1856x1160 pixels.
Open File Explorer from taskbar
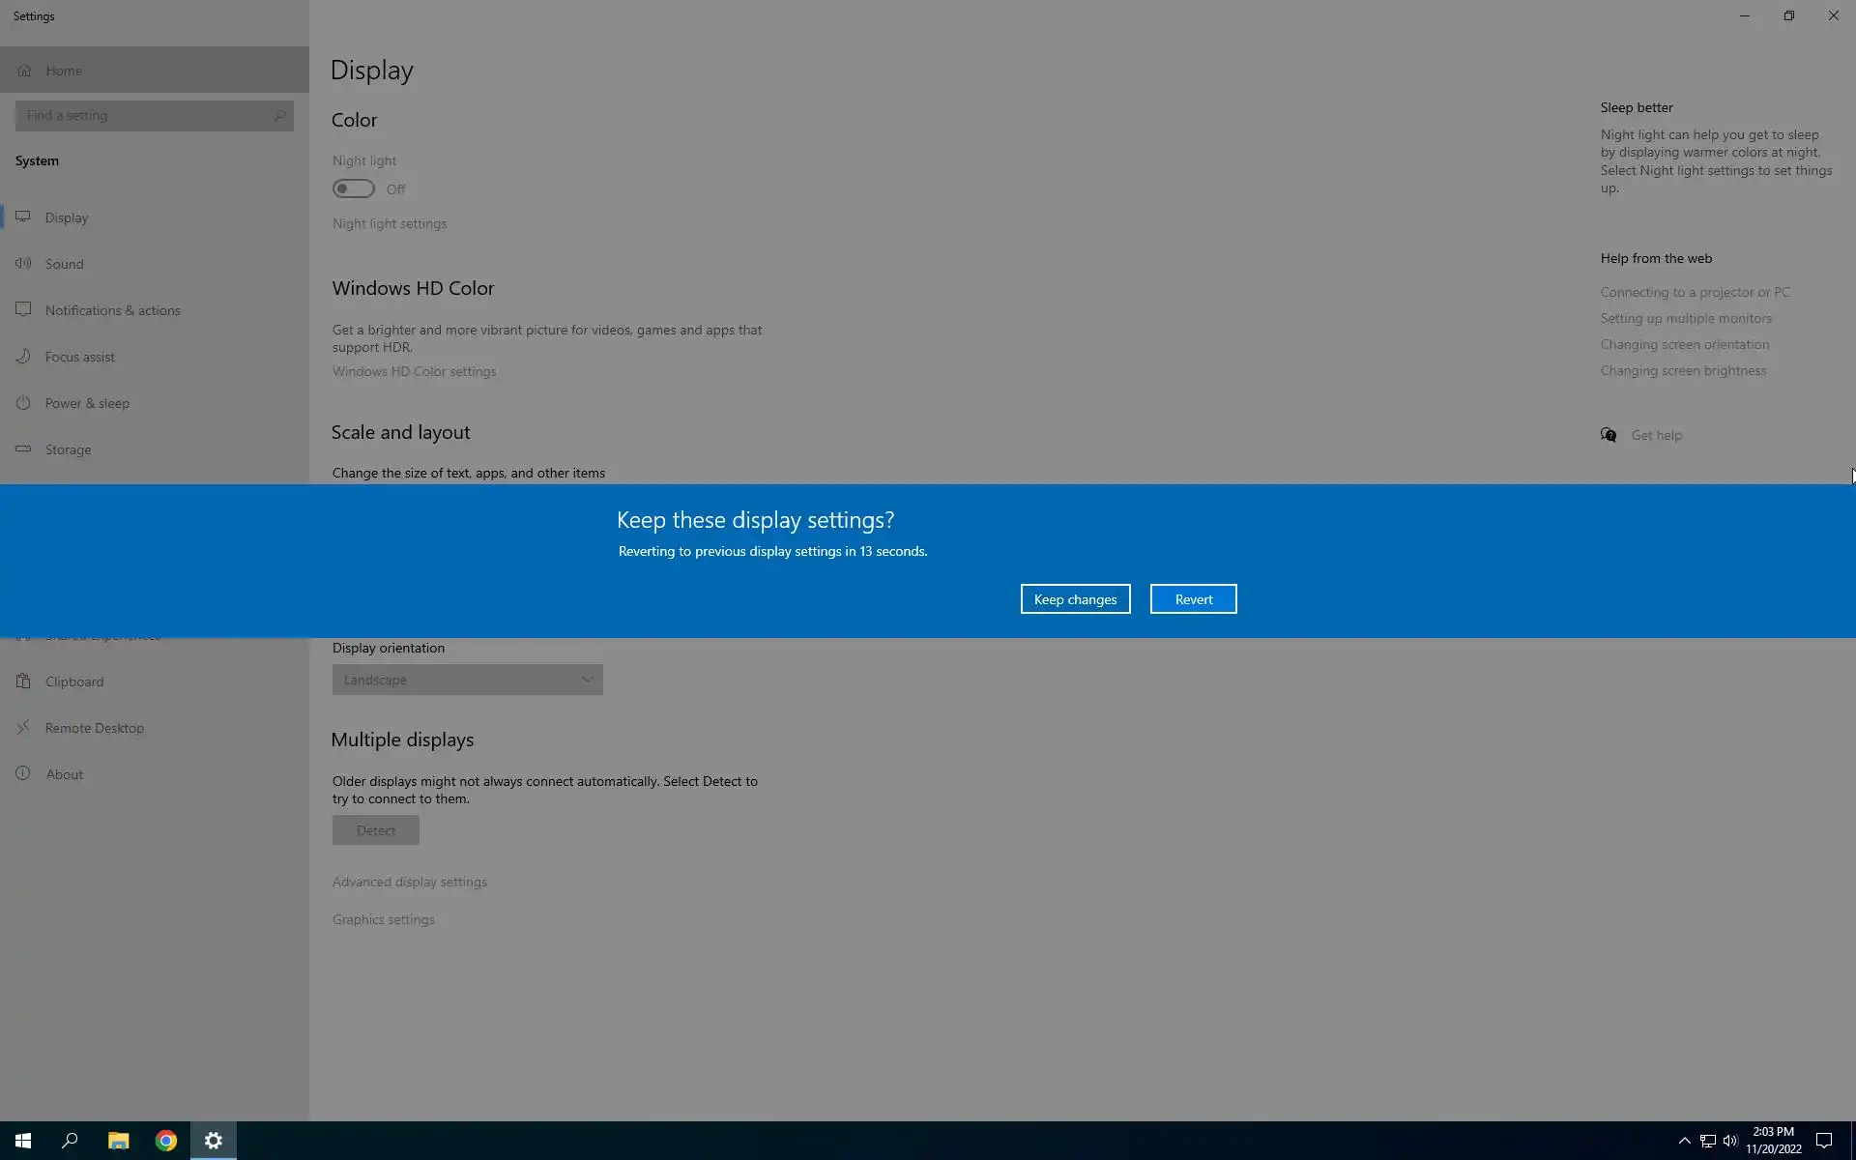click(x=118, y=1141)
